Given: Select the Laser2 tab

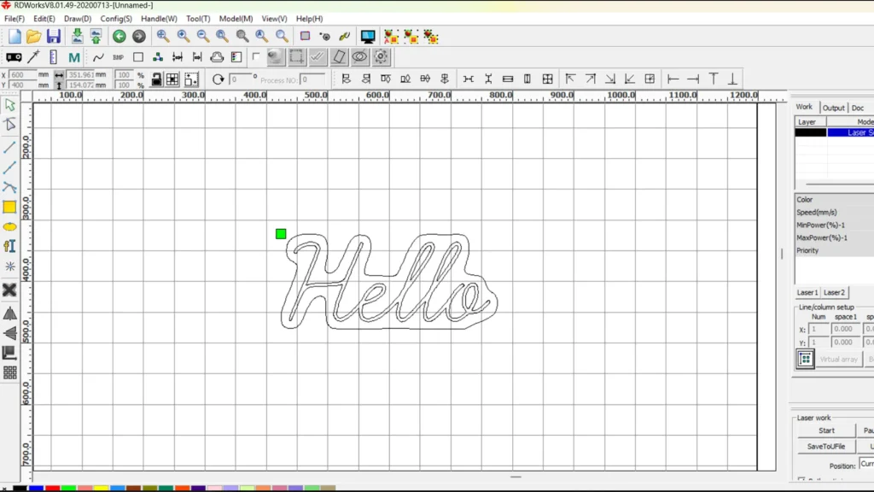Looking at the screenshot, I should coord(834,292).
